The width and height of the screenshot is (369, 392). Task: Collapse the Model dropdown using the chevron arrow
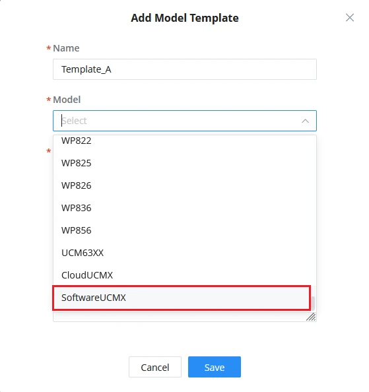coord(305,121)
